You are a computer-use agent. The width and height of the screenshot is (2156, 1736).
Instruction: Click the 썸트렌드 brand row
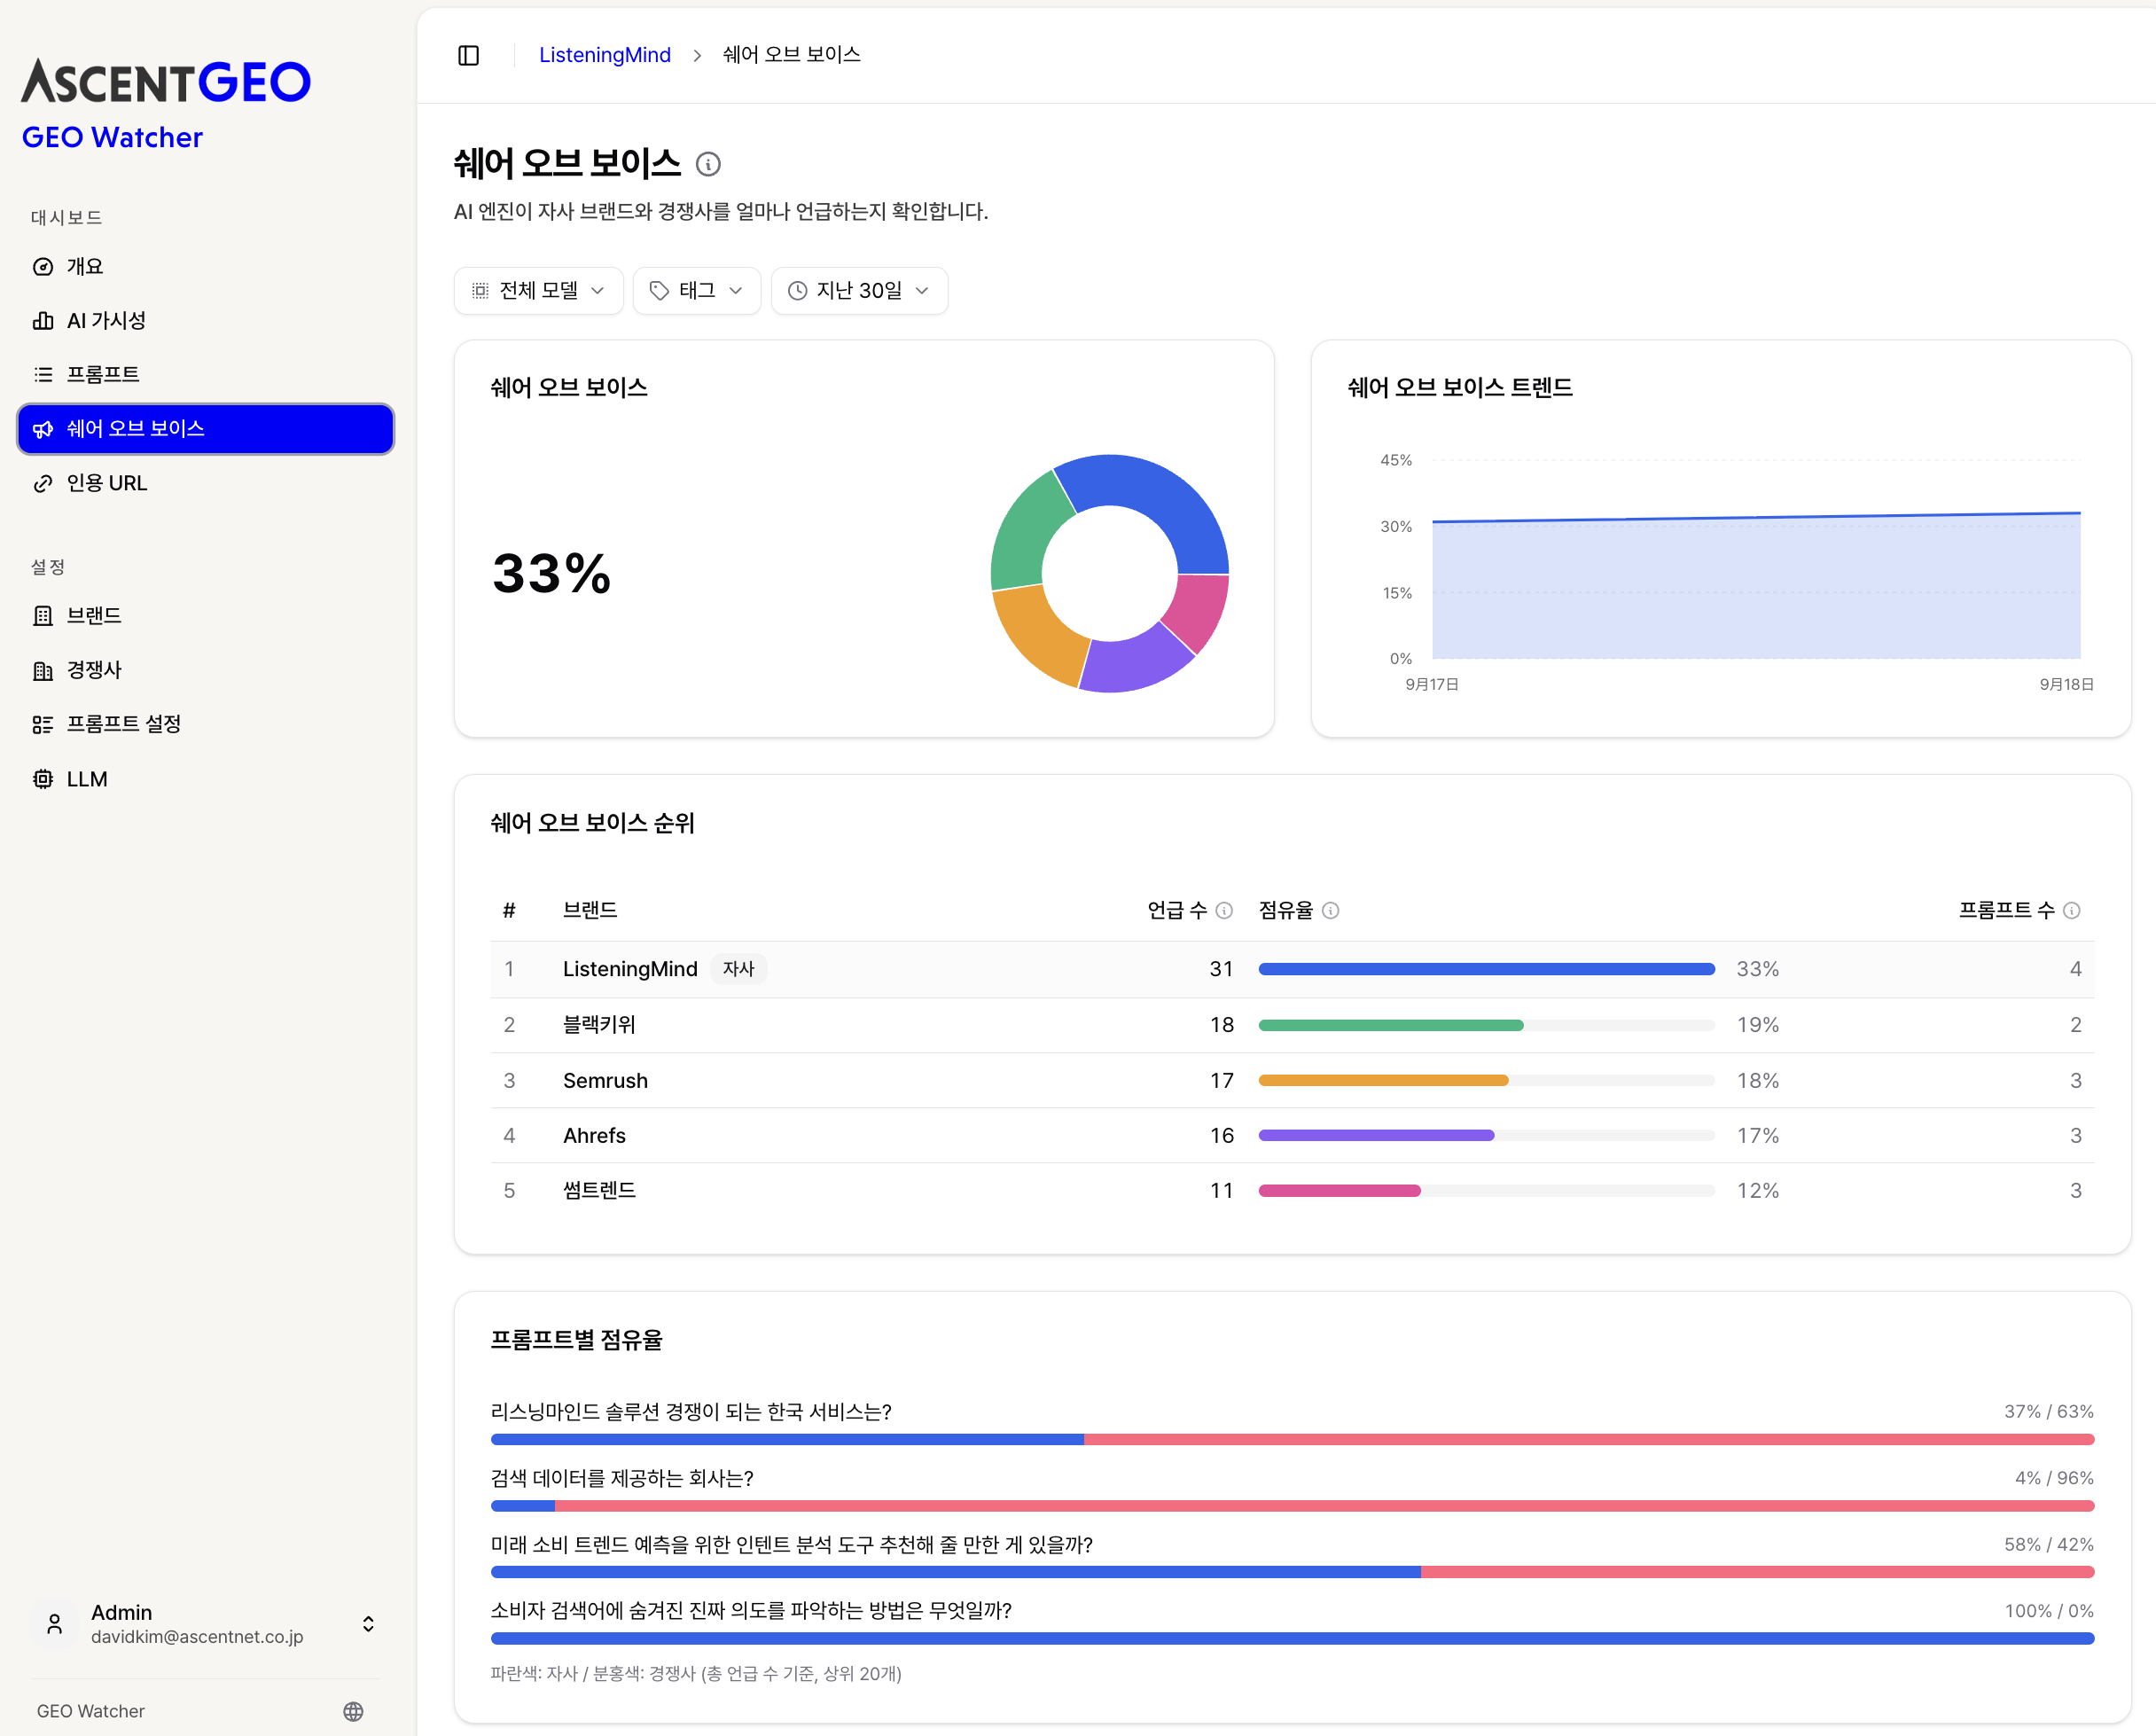point(1292,1190)
